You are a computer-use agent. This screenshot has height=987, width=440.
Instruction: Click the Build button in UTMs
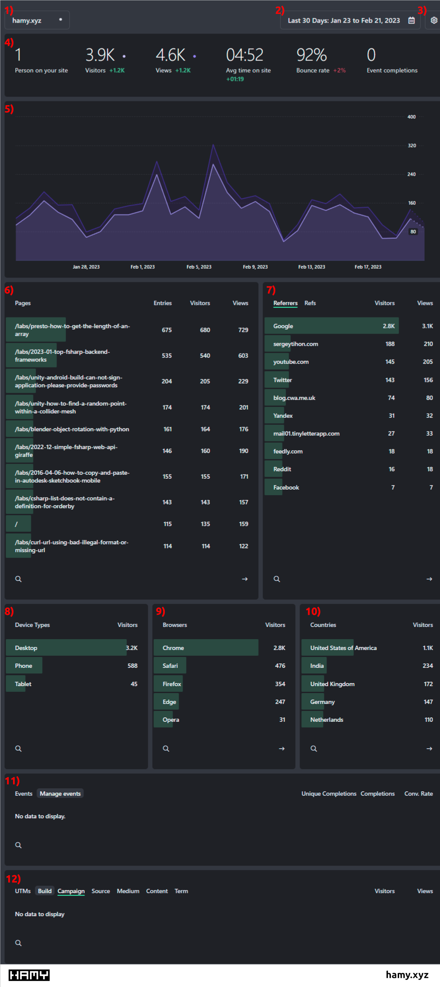(44, 891)
